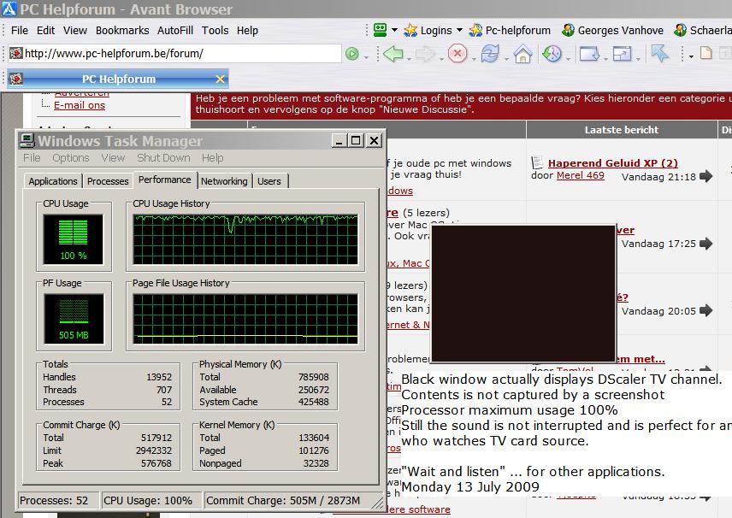Open the History clock icon

click(552, 54)
